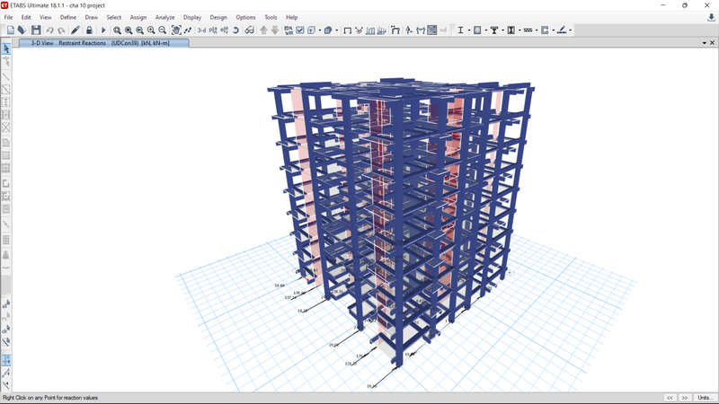Choose Draw Beam/Column/Brace line tool

6,76
